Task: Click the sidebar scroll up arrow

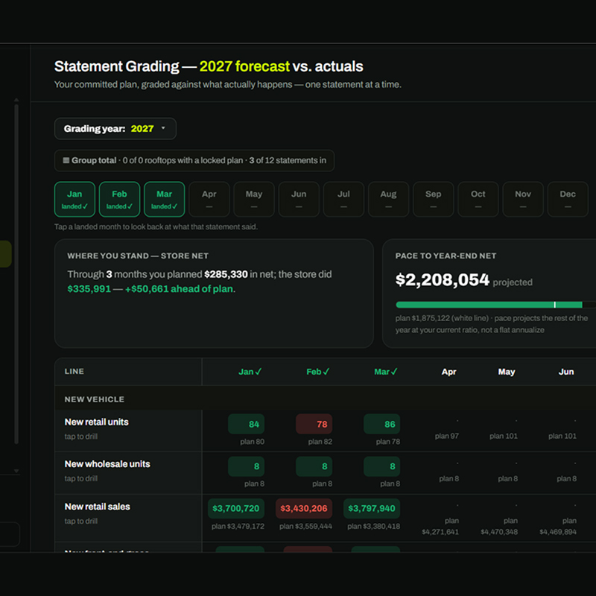Action: pyautogui.click(x=16, y=100)
